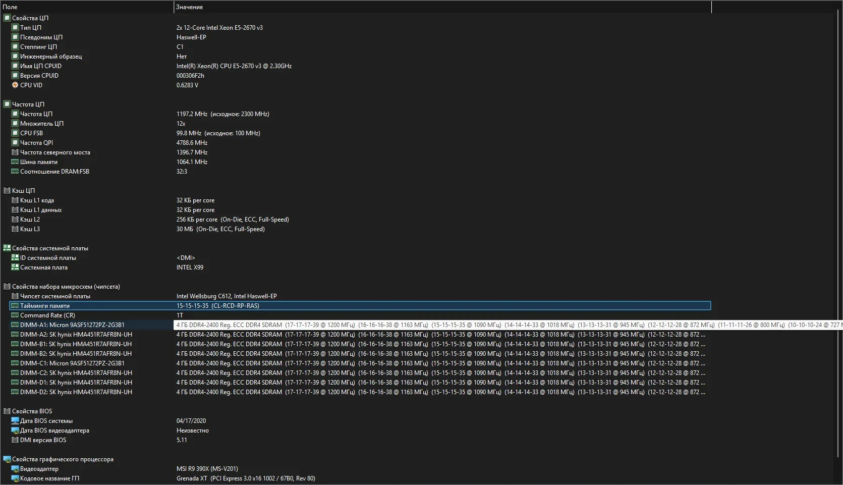Viewport: 843px width, 485px height.
Task: Click the Чипсет системной платы icon
Action: 15,296
